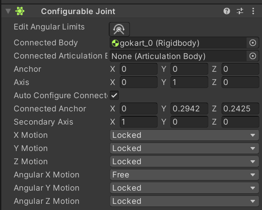Viewport: 262px width, 210px height.
Task: Activate Edit Angular Limits tool button
Action: (119, 29)
